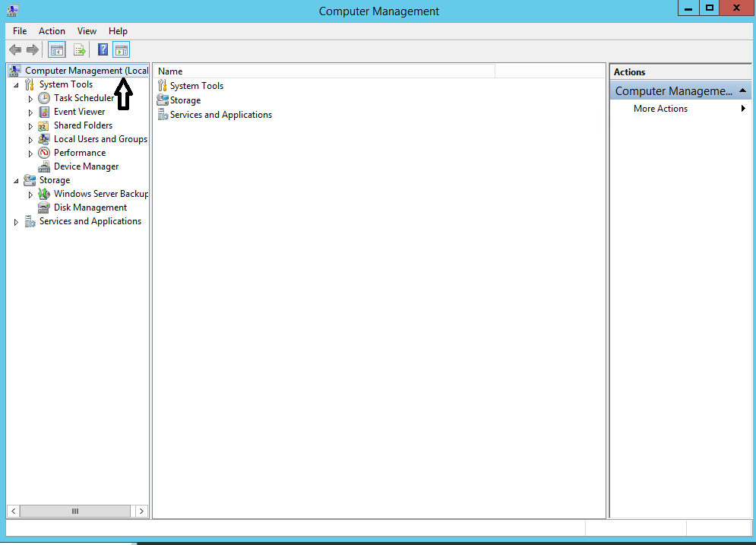Click the Task Scheduler clock icon

44,98
